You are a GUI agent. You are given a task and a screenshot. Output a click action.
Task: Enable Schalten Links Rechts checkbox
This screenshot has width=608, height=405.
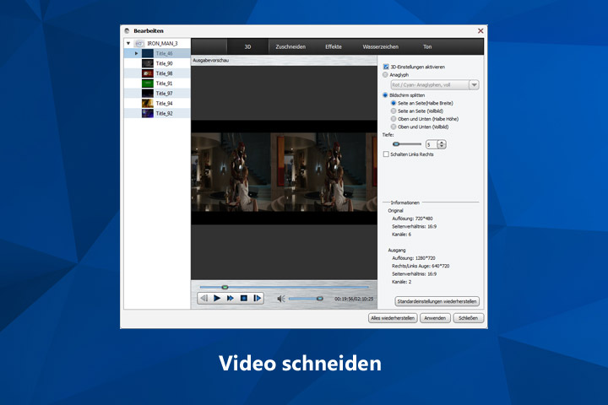tap(386, 154)
